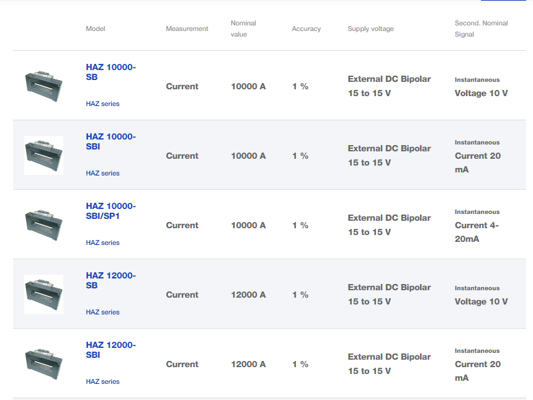Click HAZ series link under HAZ 10000-SB
Image resolution: width=533 pixels, height=400 pixels.
coord(102,104)
